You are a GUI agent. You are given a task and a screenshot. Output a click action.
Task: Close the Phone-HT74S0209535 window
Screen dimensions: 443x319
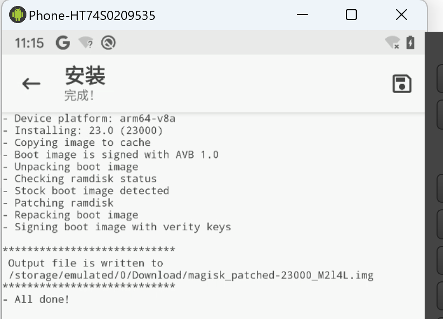coord(401,15)
